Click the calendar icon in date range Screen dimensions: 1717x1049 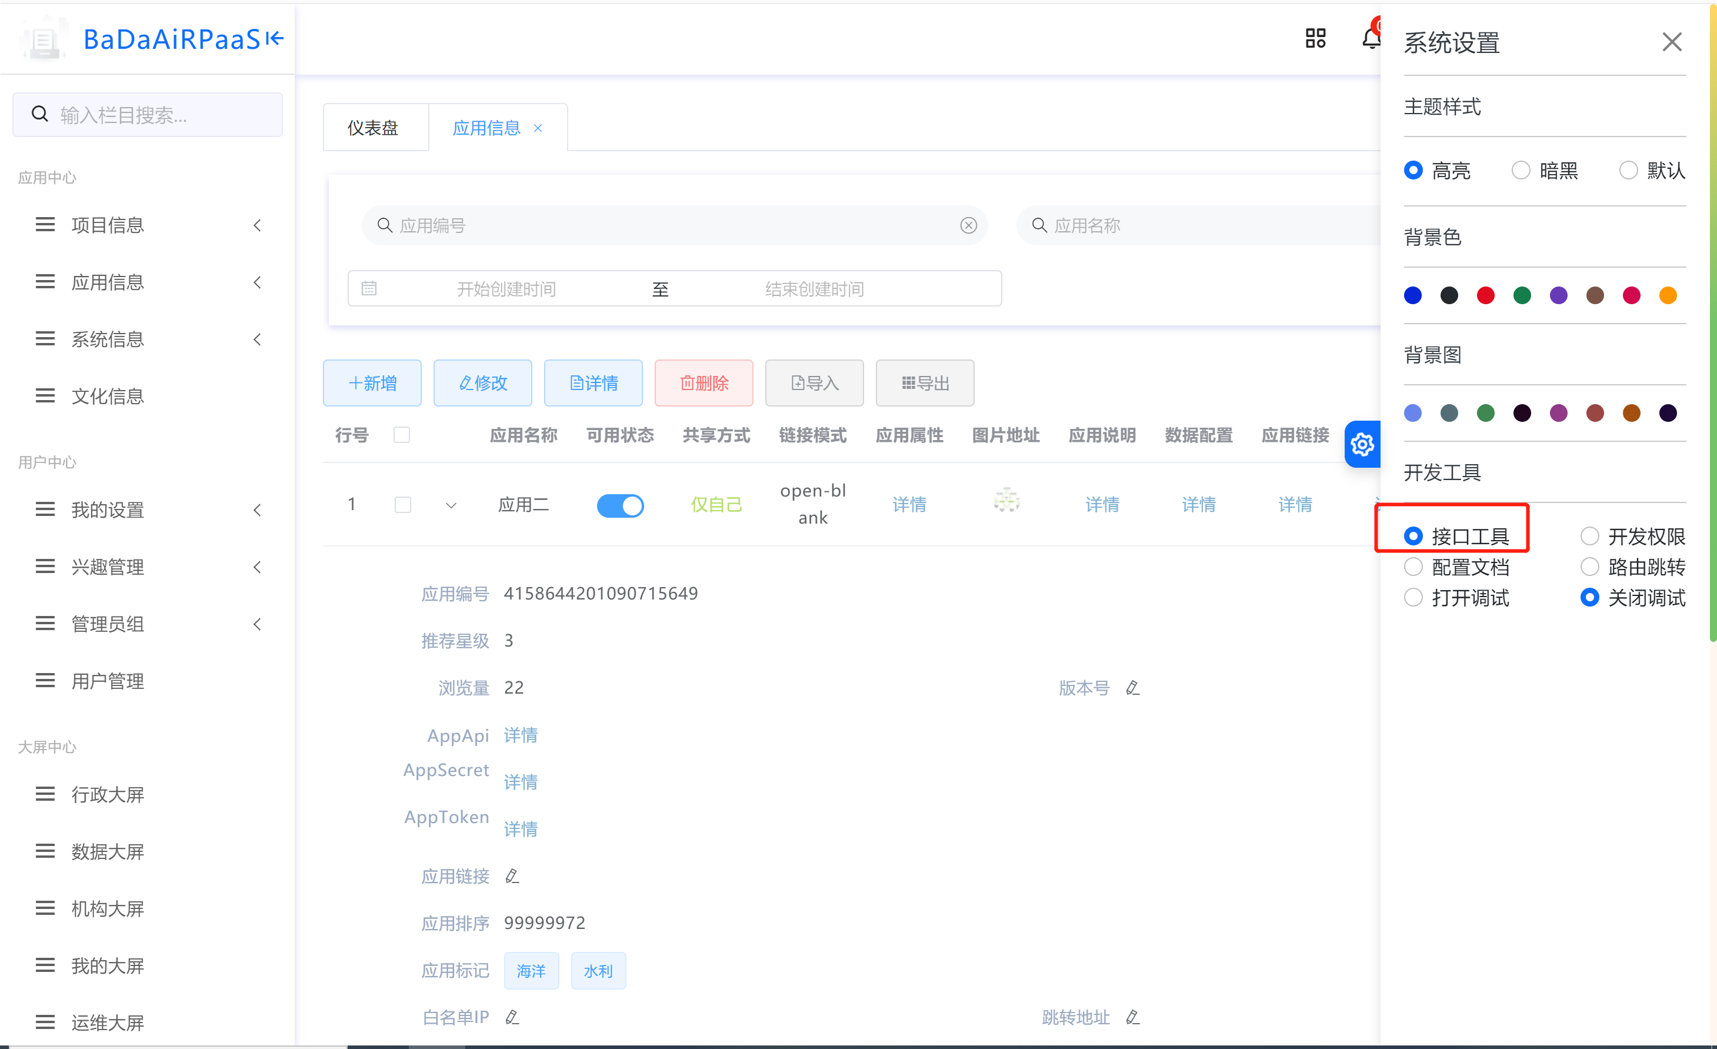(x=369, y=288)
